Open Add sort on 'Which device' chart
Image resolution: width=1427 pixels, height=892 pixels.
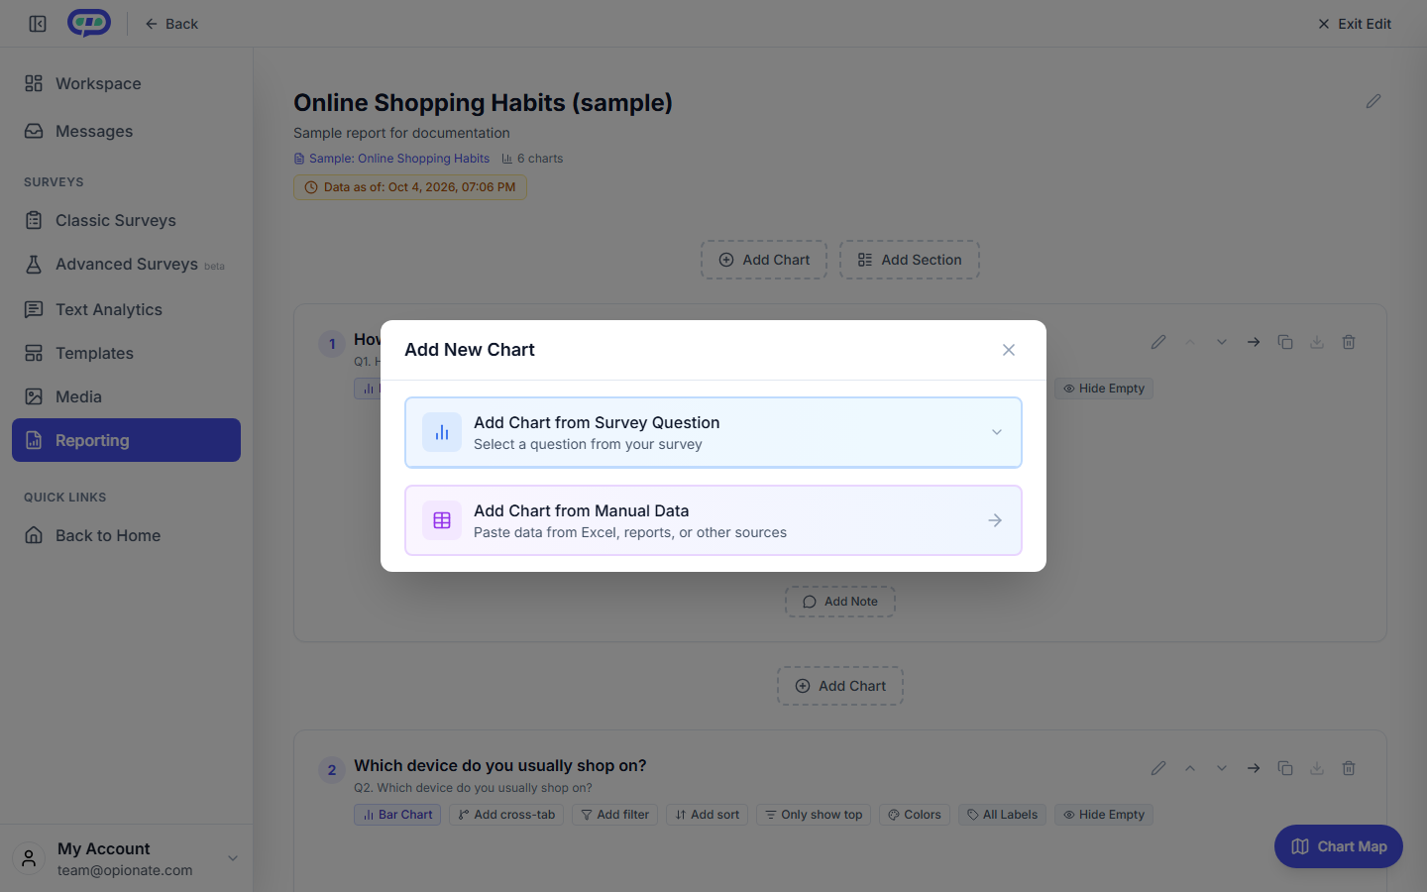pos(707,815)
